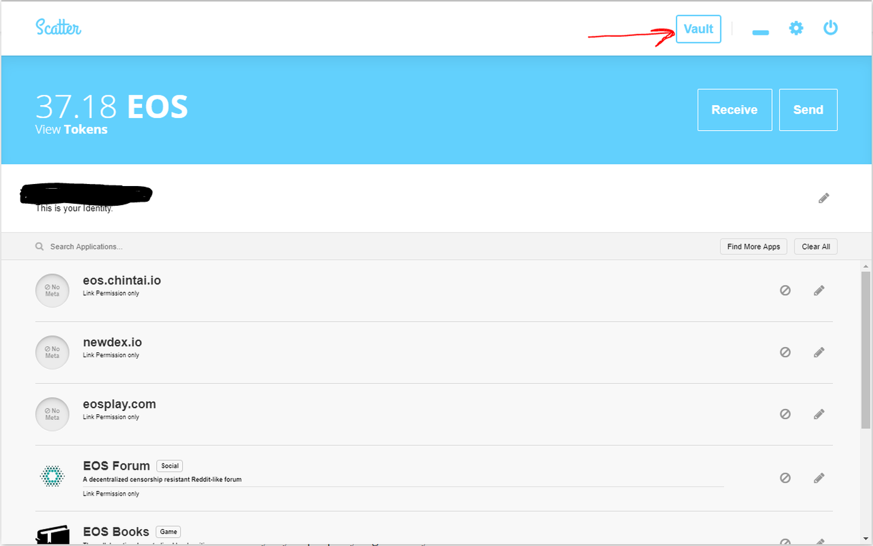Edit eos.chintai.io permissions pencil icon

[x=819, y=290]
